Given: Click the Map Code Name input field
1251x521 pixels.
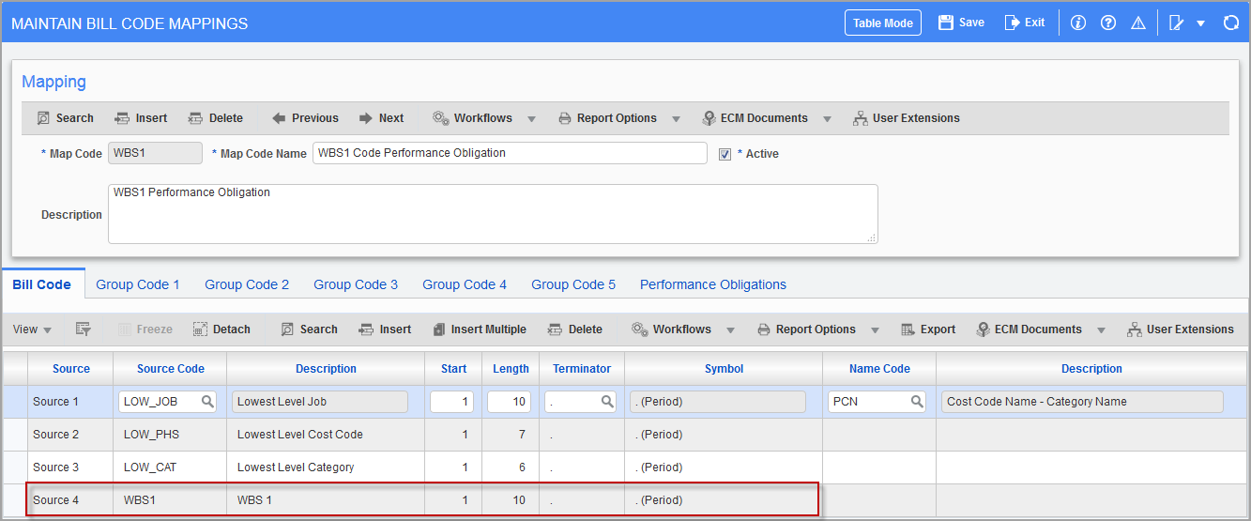Looking at the screenshot, I should tap(510, 153).
